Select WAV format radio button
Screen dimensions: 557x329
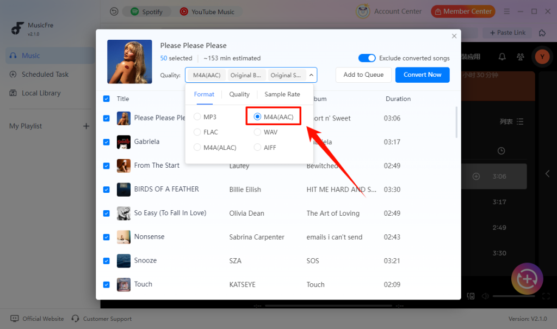[x=257, y=132]
